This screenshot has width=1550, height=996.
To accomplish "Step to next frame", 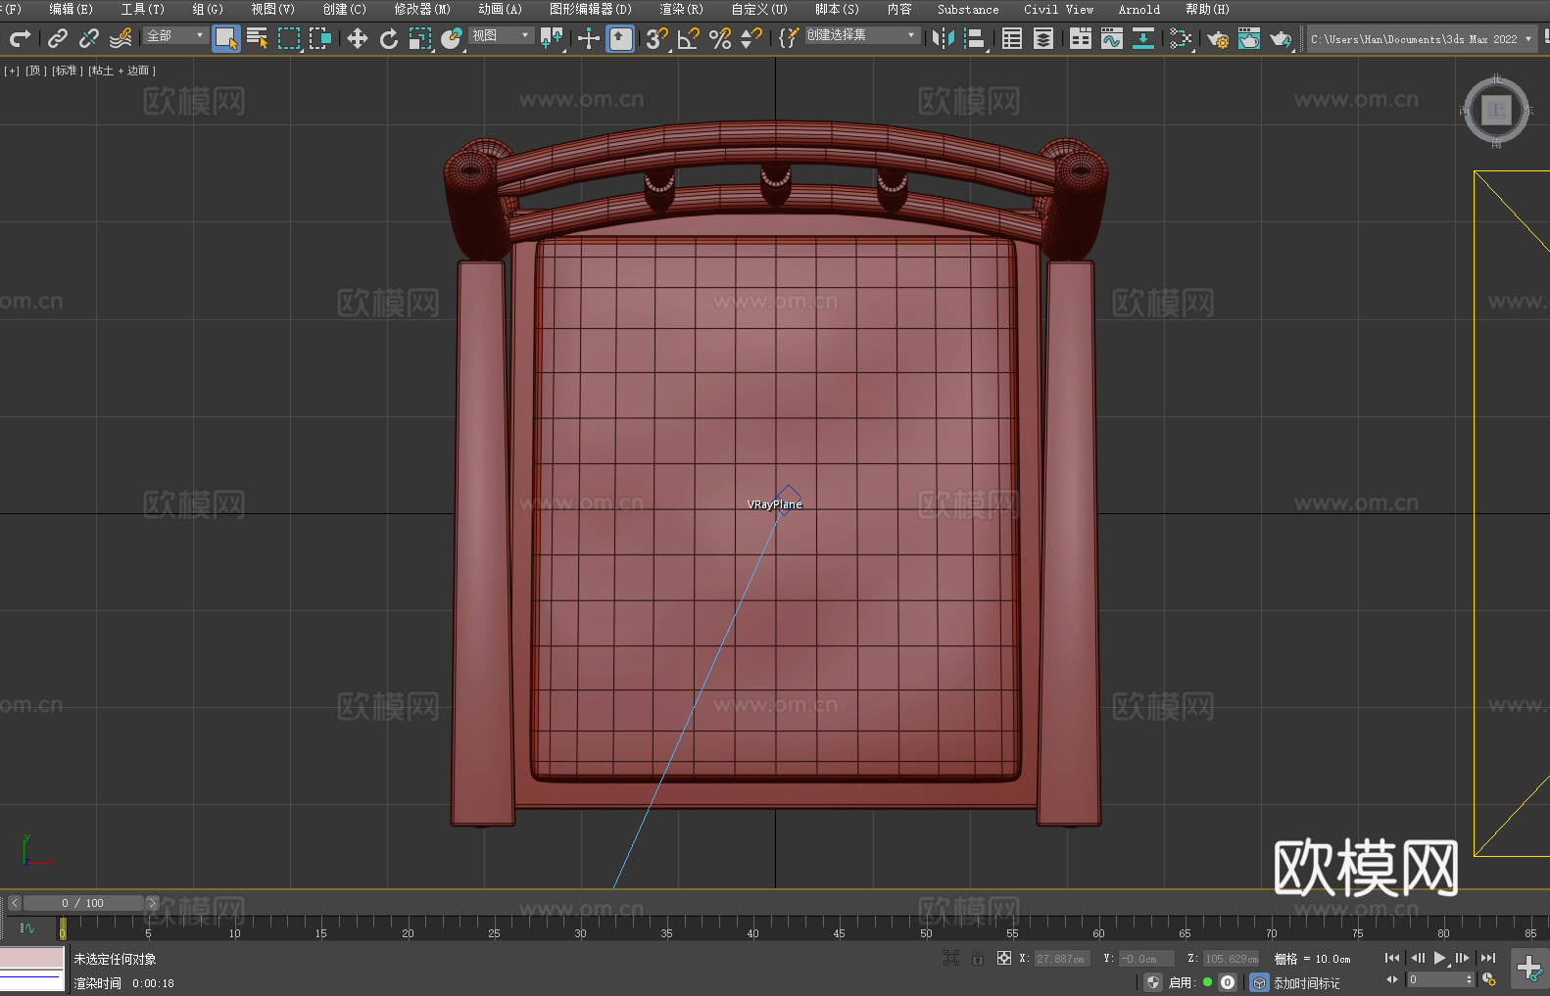I will pyautogui.click(x=1462, y=958).
